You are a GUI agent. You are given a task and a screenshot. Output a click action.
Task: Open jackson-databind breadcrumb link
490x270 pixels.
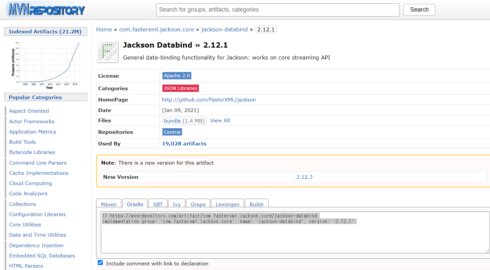point(224,29)
